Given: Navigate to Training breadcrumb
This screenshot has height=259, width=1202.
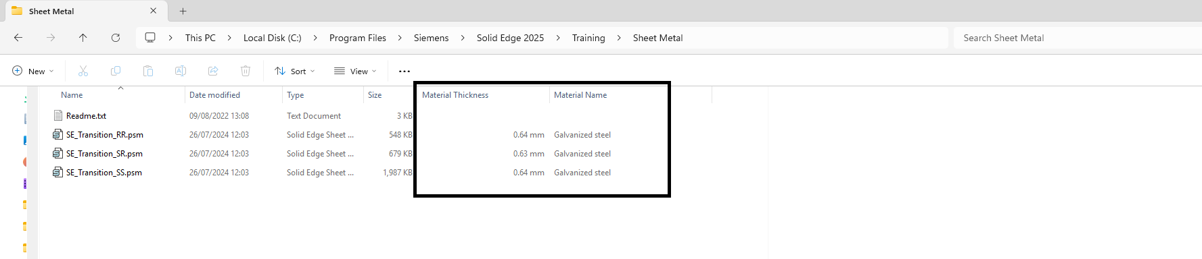Looking at the screenshot, I should click(588, 38).
